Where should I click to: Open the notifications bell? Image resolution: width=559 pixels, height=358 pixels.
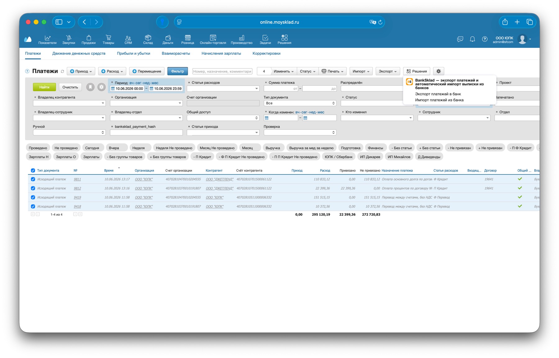472,39
